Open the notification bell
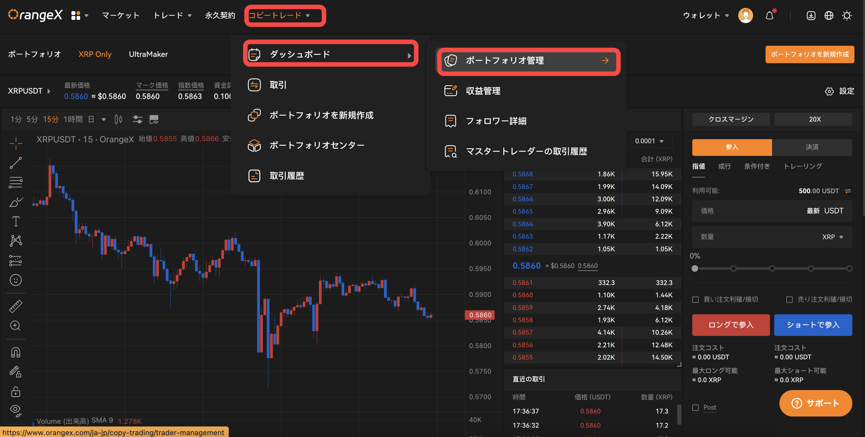 click(769, 15)
